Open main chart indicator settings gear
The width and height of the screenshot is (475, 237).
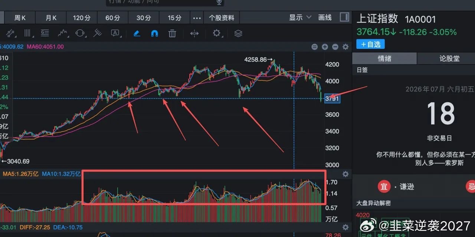pyautogui.click(x=345, y=47)
